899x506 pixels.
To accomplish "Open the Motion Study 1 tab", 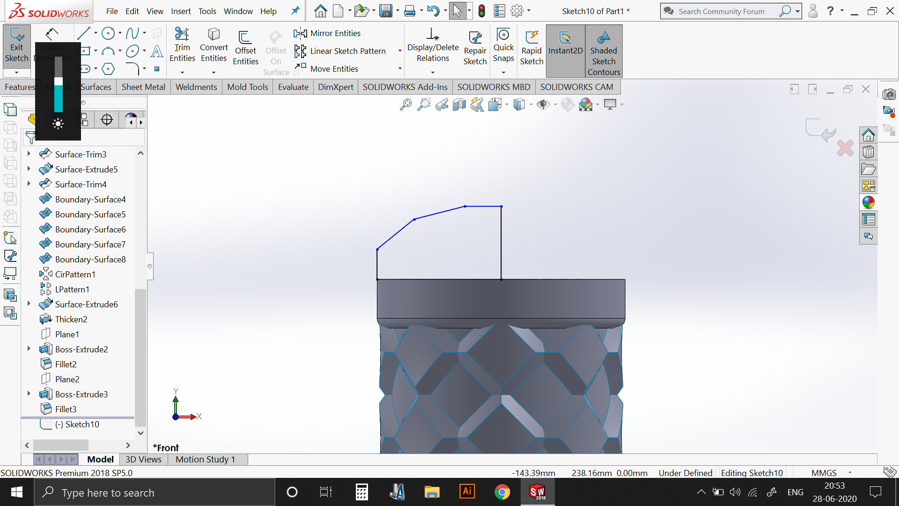I will pos(205,459).
